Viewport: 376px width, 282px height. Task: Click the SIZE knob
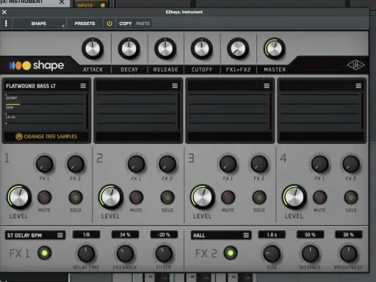point(272,253)
